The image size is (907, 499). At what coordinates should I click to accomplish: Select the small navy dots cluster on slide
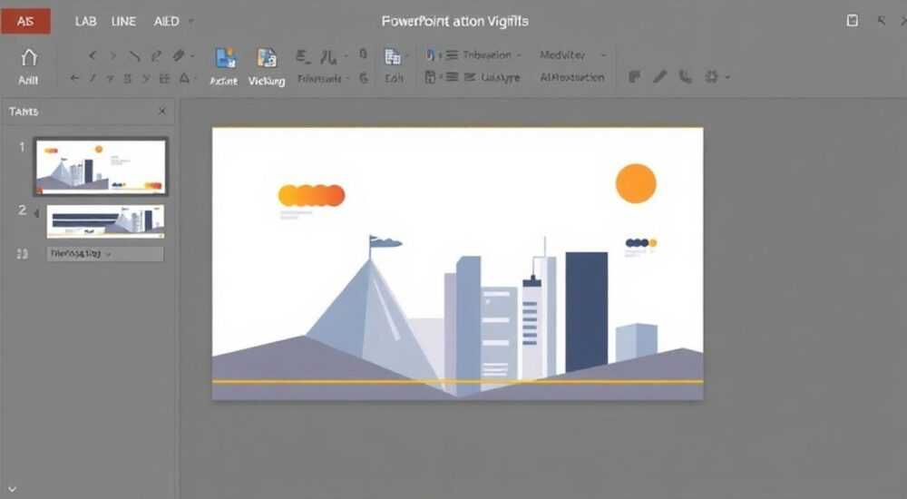[641, 243]
